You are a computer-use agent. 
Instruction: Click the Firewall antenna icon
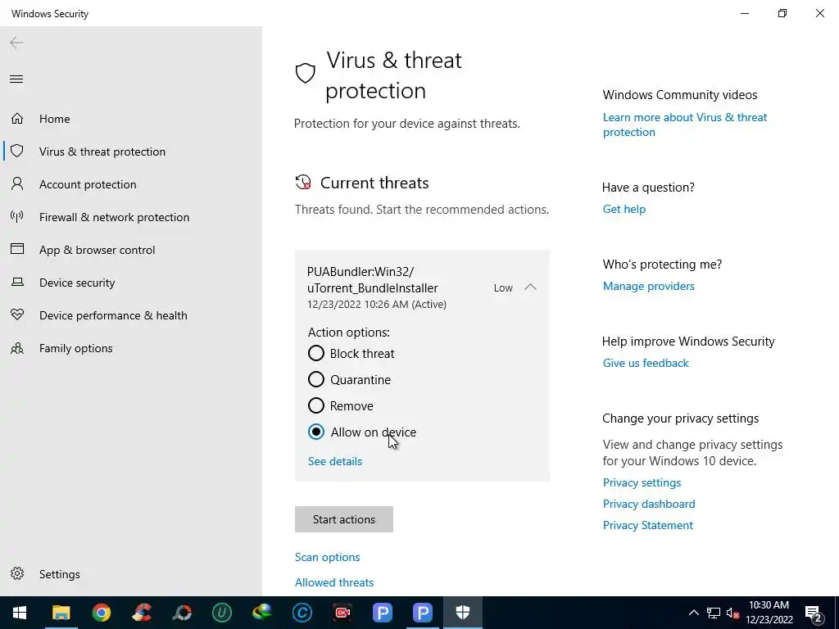(17, 216)
